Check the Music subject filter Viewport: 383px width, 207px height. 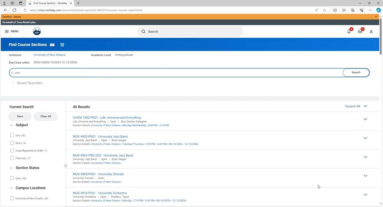[12, 143]
